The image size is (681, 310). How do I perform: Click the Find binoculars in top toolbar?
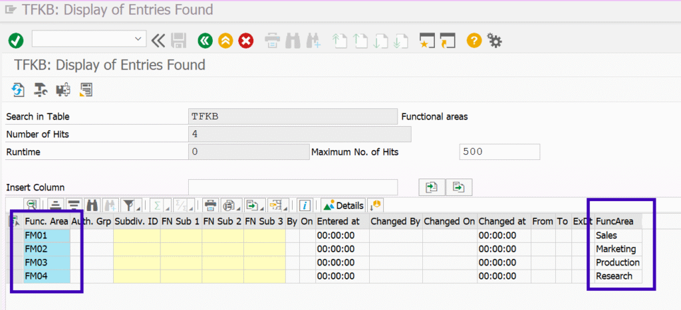click(293, 41)
